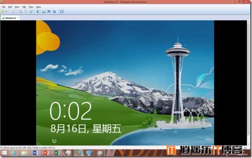This screenshot has width=252, height=158.
Task: Open the Windows Start button
Action: [x=4, y=153]
